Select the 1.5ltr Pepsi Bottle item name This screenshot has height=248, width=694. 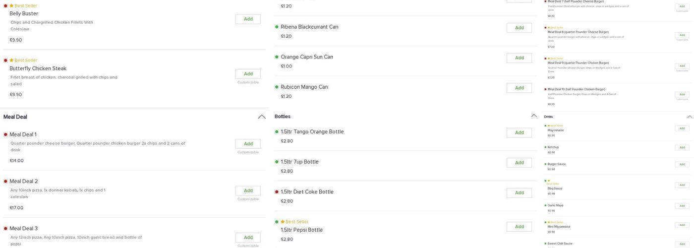pyautogui.click(x=301, y=230)
